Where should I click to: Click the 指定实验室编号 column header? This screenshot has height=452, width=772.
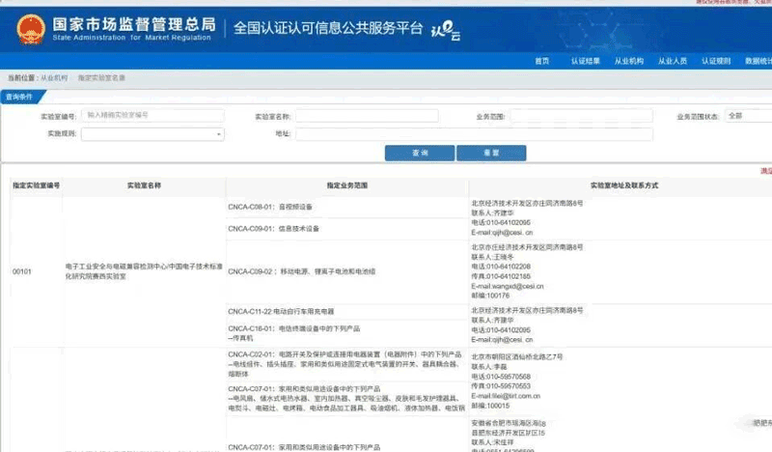[x=37, y=185]
